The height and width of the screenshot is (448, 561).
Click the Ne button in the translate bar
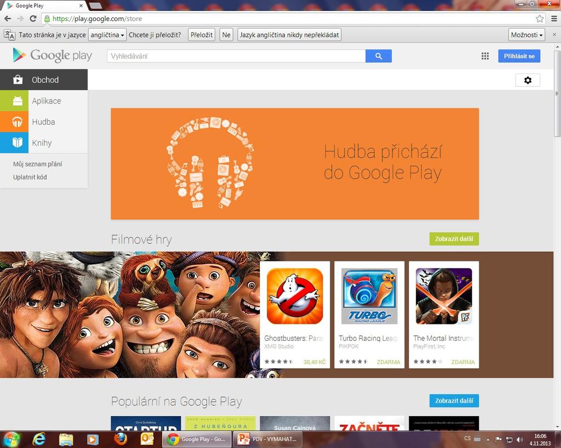[226, 35]
